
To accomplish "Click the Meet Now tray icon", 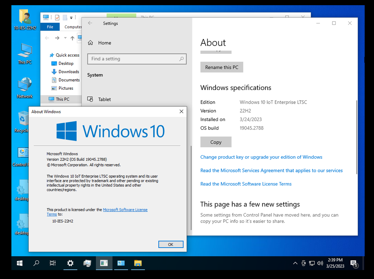I will tap(304, 263).
